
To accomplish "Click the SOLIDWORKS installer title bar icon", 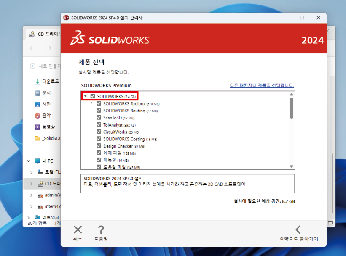I will 66,18.
